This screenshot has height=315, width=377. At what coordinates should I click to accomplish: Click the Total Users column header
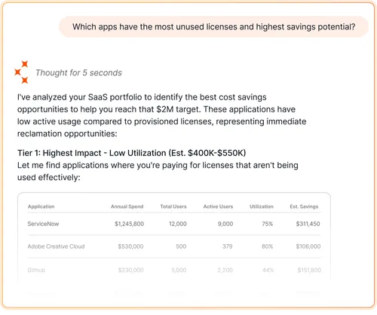(x=173, y=206)
